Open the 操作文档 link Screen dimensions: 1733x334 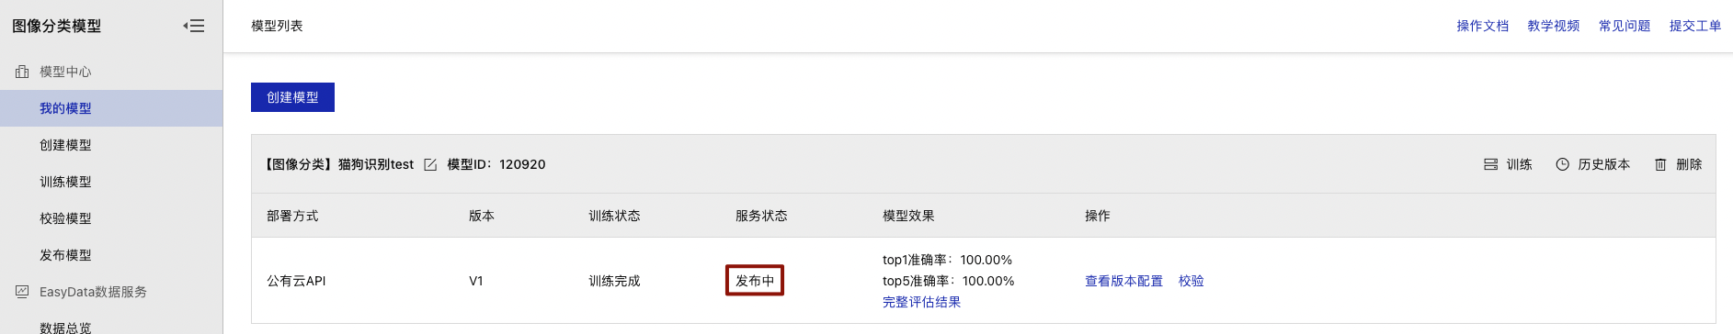(1482, 26)
